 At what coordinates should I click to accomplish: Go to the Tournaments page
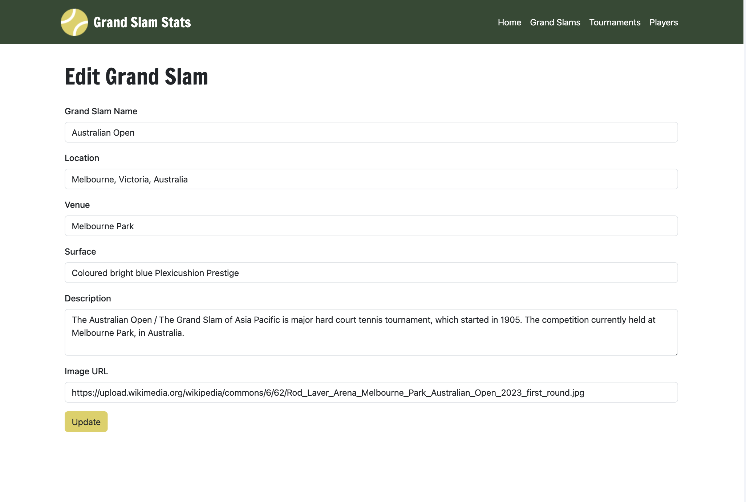[x=615, y=22]
